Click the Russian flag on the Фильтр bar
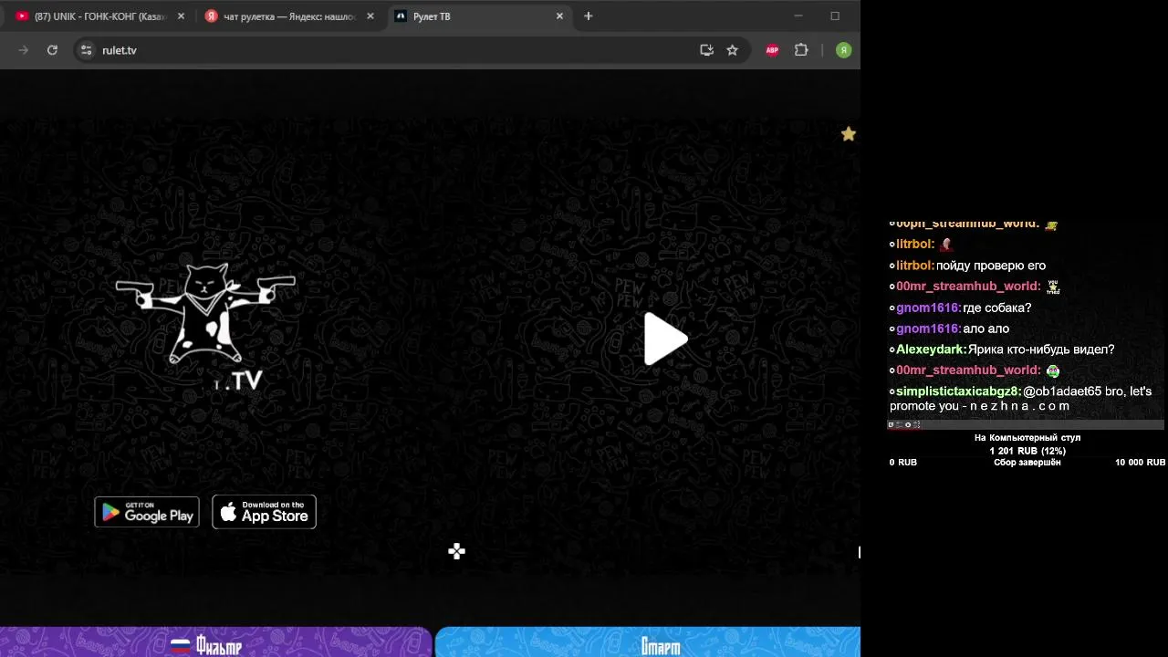Screen dimensions: 1168x657 pyautogui.click(x=181, y=646)
